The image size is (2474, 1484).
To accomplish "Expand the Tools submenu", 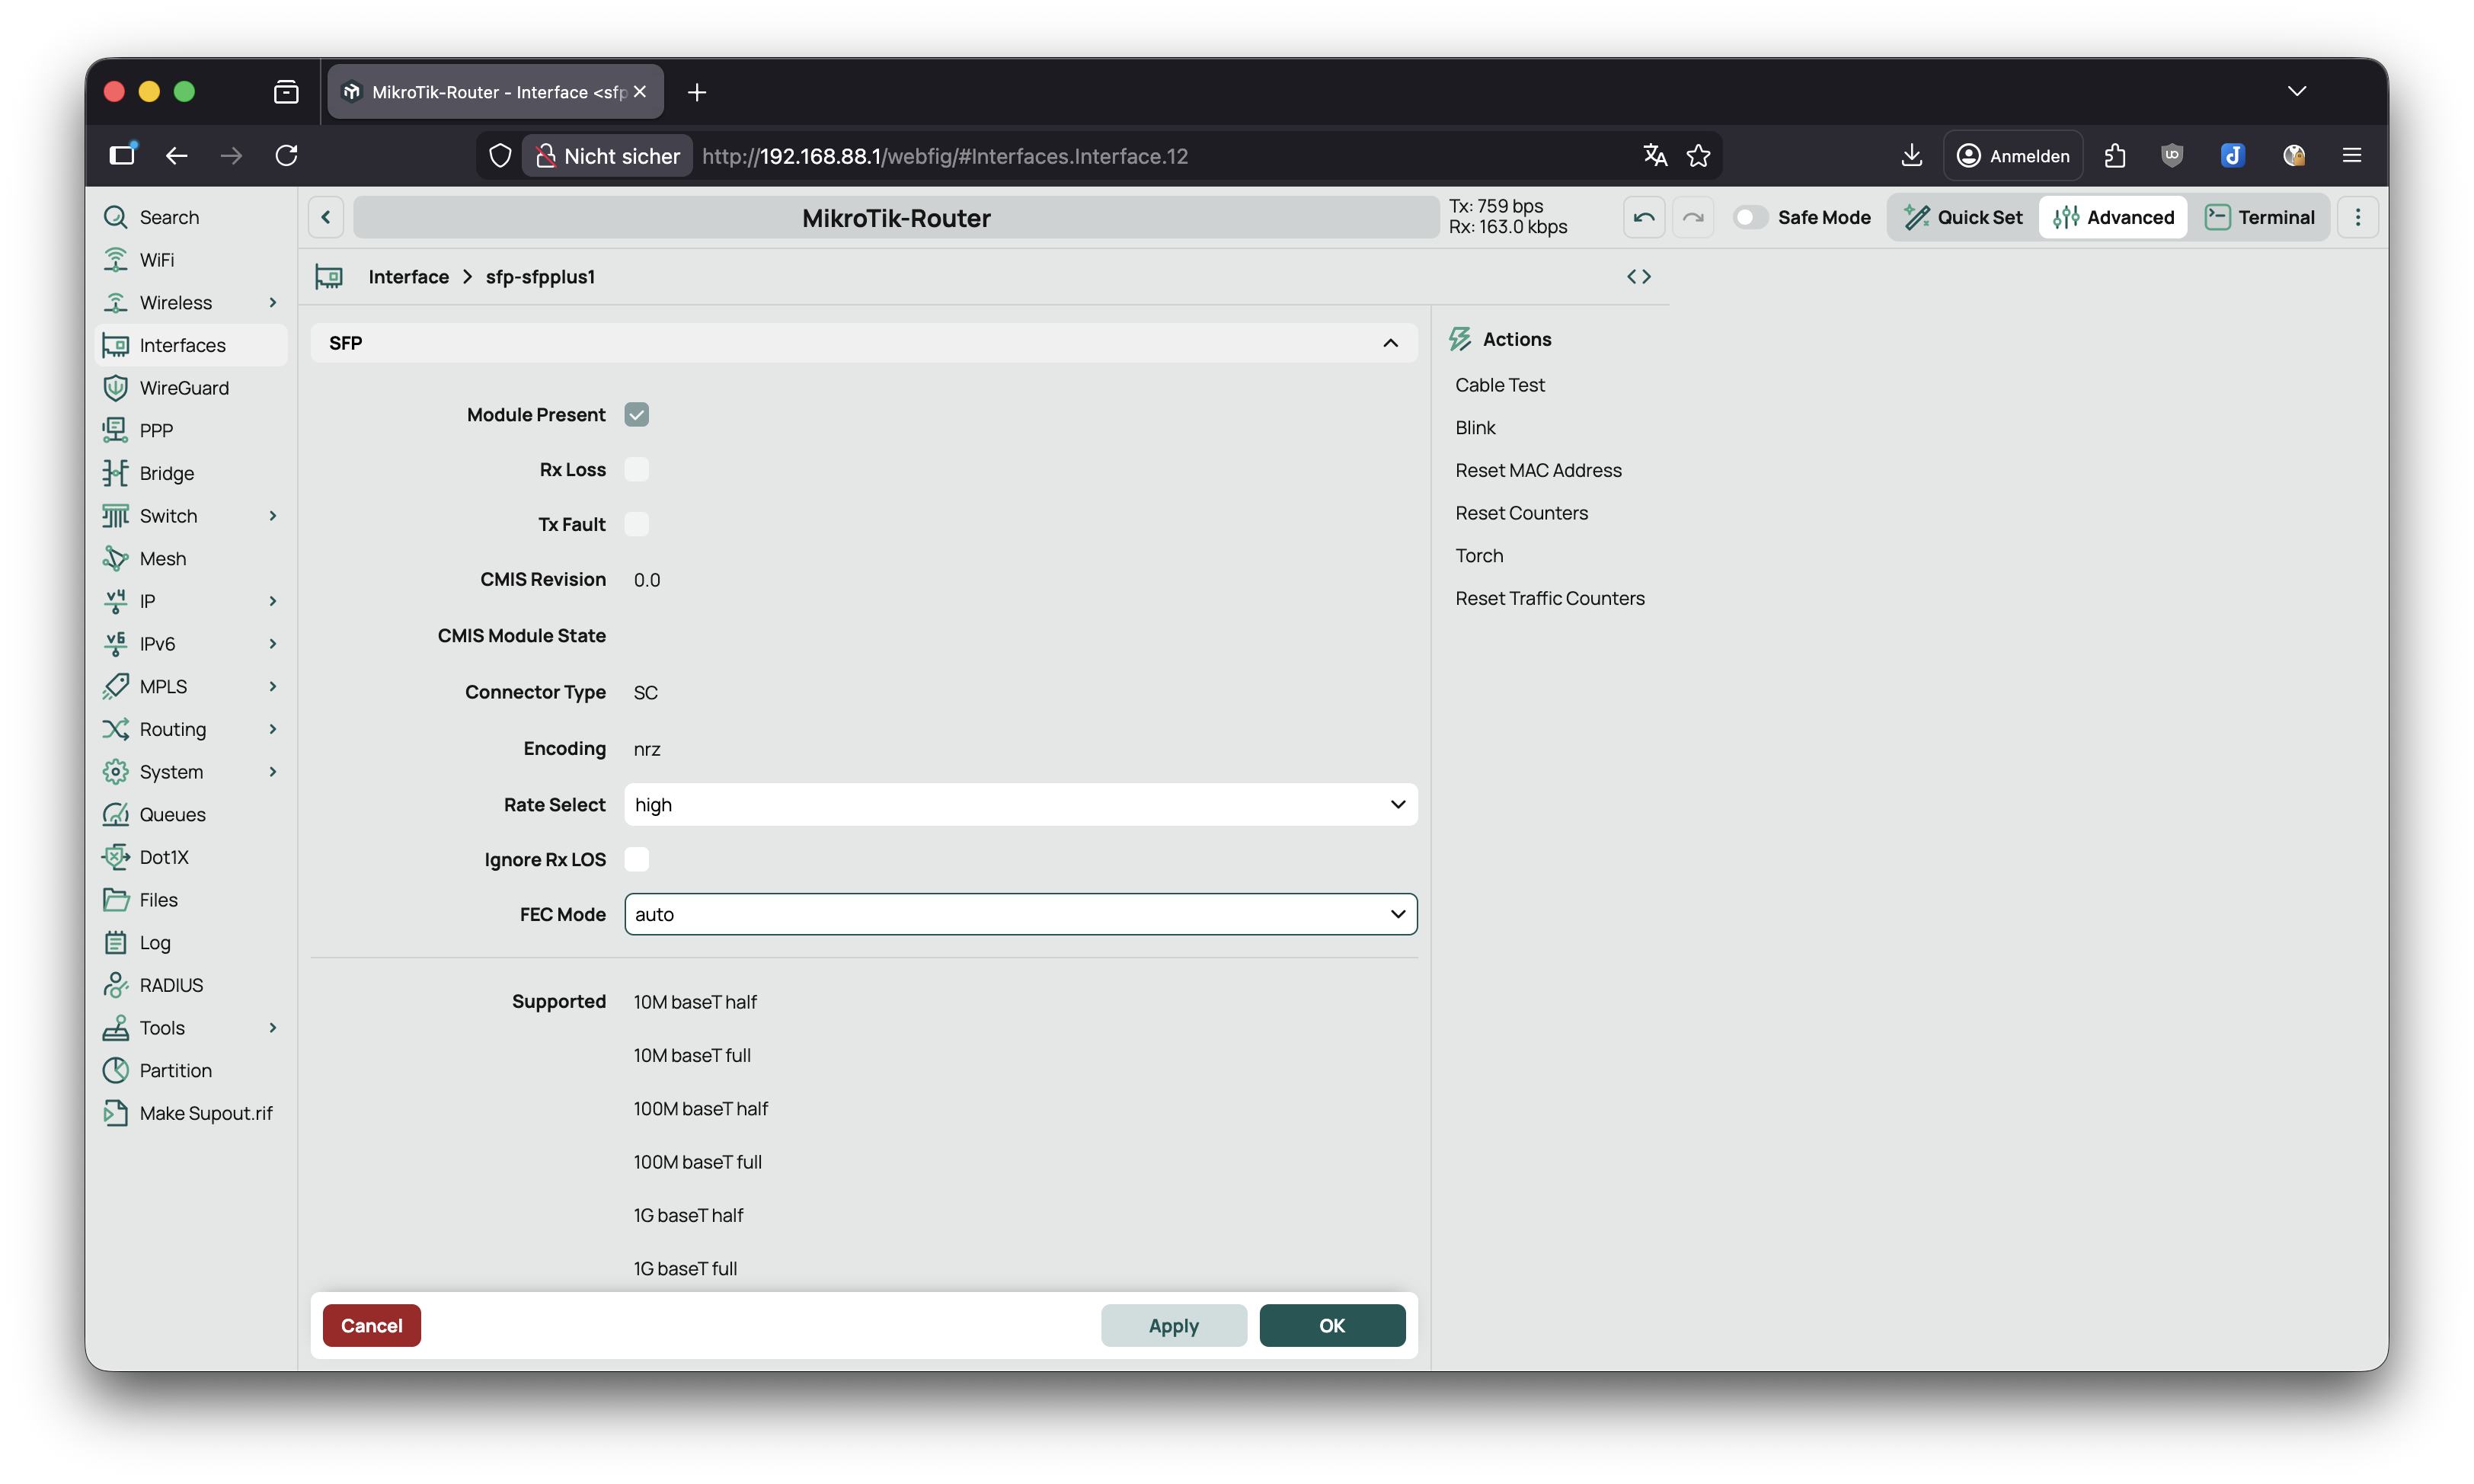I will pyautogui.click(x=272, y=1028).
